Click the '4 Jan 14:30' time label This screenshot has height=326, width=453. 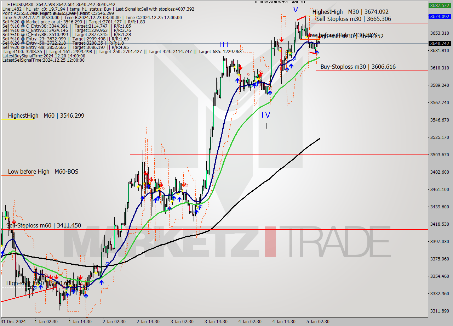(x=284, y=322)
